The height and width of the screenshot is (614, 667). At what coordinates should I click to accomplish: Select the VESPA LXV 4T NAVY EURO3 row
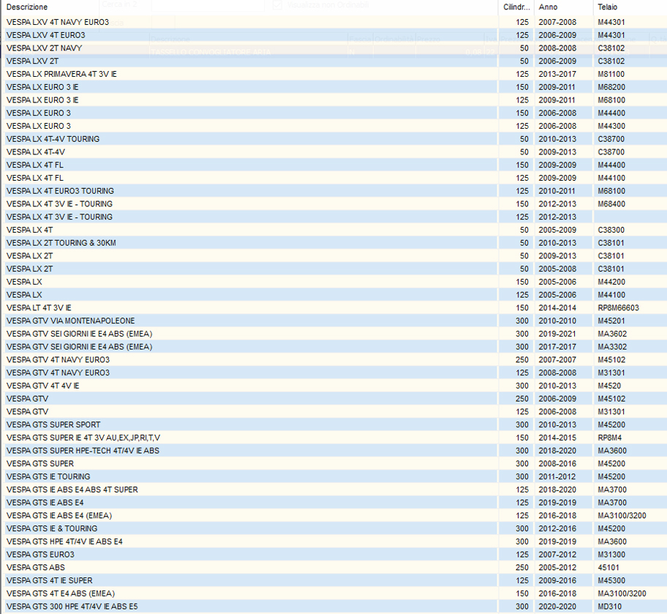click(333, 22)
